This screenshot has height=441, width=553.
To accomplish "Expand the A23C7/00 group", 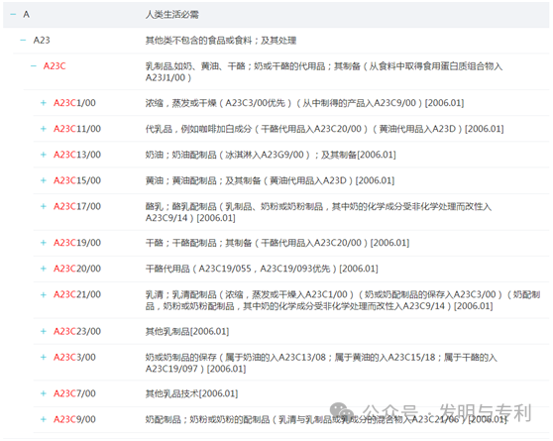I will pos(44,393).
